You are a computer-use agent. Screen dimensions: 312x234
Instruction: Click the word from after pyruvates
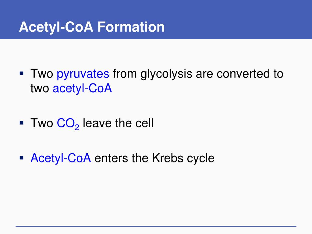tap(125, 74)
